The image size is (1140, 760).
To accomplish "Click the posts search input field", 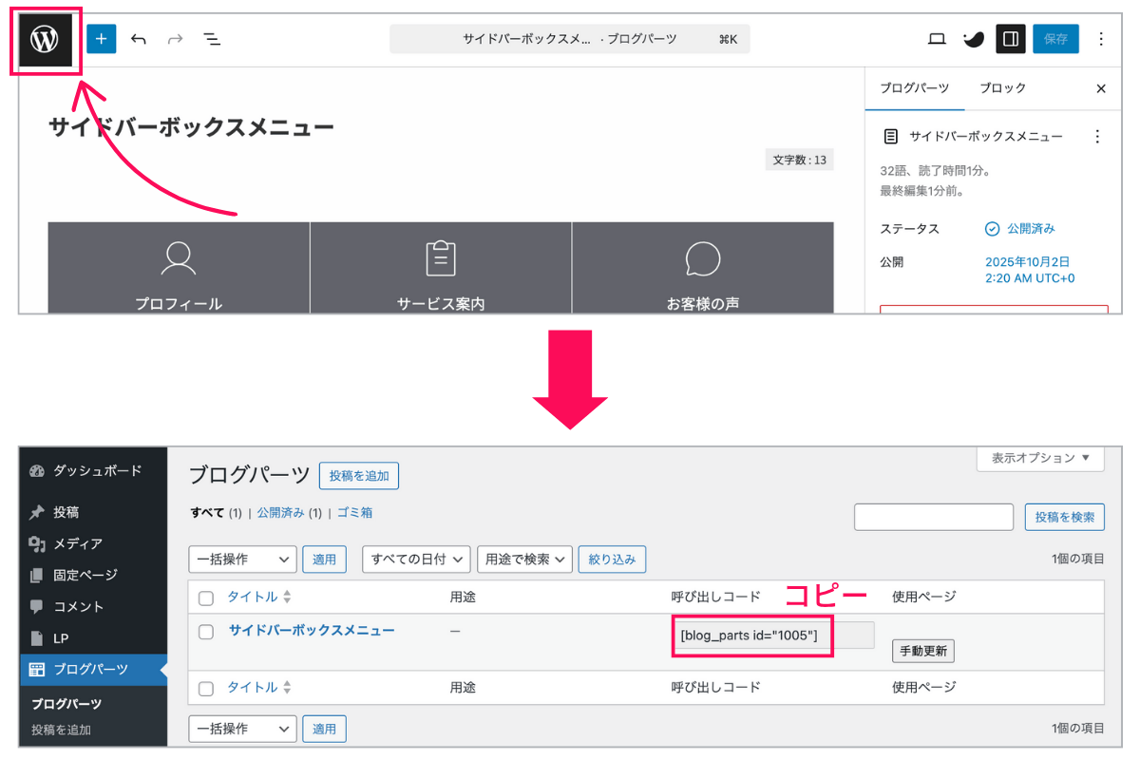I will 934,517.
